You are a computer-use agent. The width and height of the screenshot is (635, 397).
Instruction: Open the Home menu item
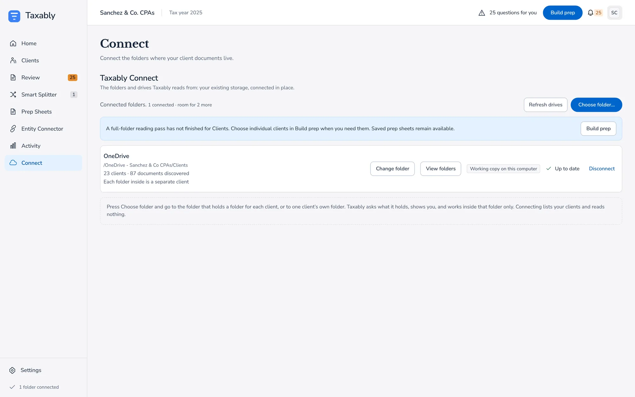[43, 44]
